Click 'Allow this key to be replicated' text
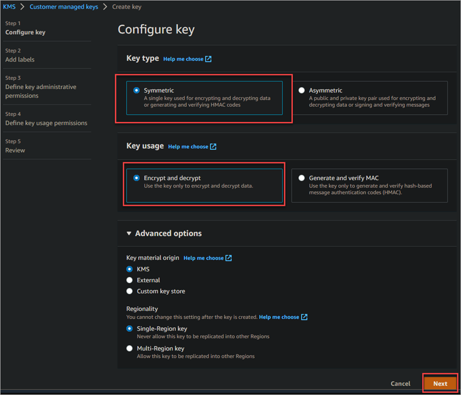This screenshot has height=395, width=461. (196, 356)
